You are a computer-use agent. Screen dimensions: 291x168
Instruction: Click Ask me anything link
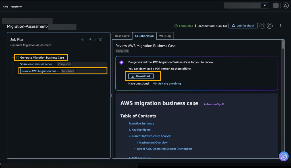[167, 83]
